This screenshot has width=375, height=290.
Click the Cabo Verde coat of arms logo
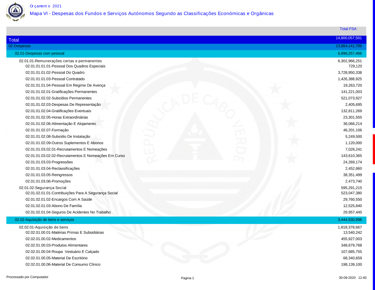point(16,11)
